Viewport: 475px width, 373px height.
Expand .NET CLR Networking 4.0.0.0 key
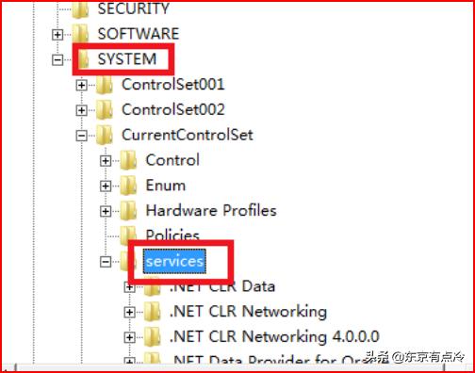click(129, 337)
